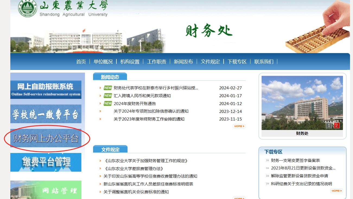Open 学校统一缴费平台 banner
The height and width of the screenshot is (199, 353).
(46, 114)
